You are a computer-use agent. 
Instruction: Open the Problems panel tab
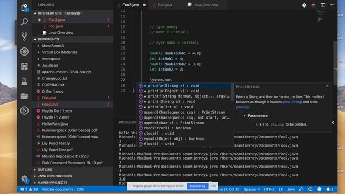127,122
